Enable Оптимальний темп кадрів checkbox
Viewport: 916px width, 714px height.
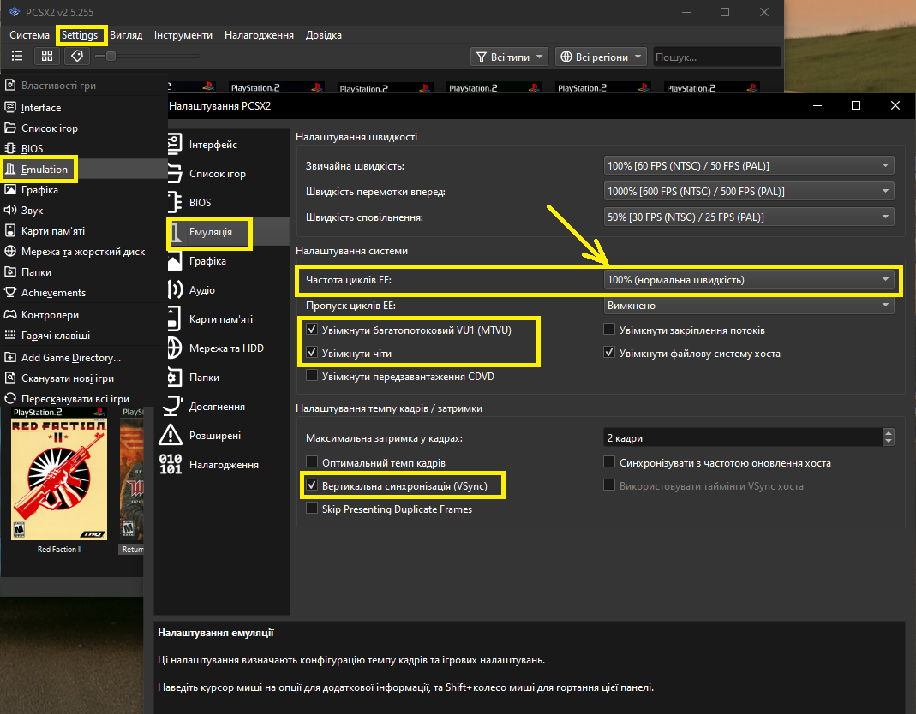tap(312, 463)
